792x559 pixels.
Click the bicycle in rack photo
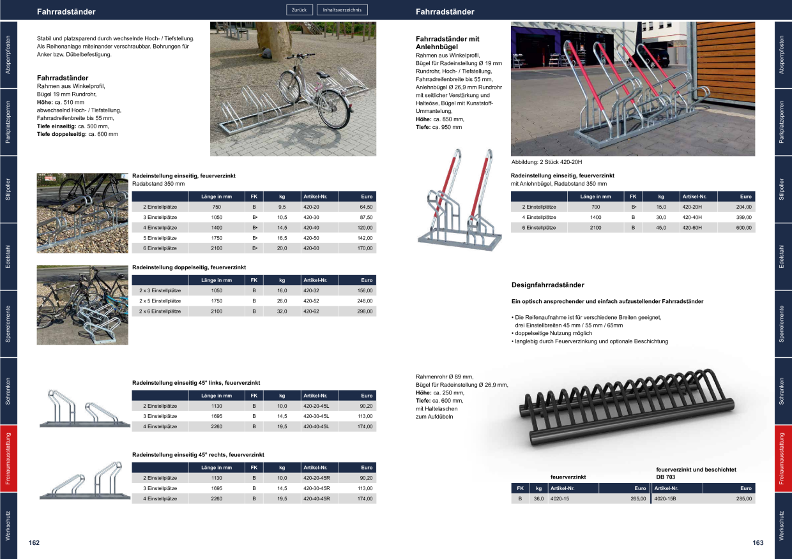coord(293,89)
